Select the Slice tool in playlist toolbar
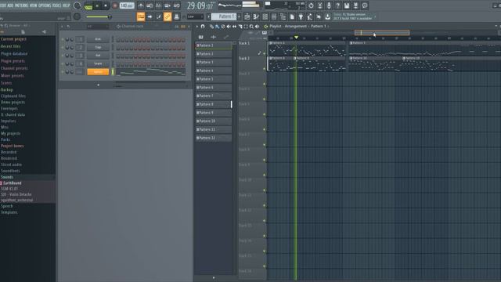 [x=240, y=27]
